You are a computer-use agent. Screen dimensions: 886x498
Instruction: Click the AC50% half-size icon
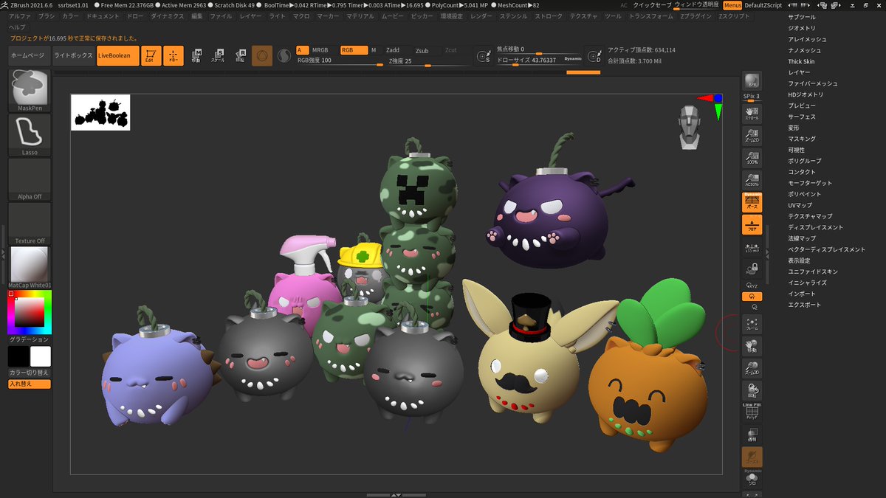pyautogui.click(x=752, y=179)
